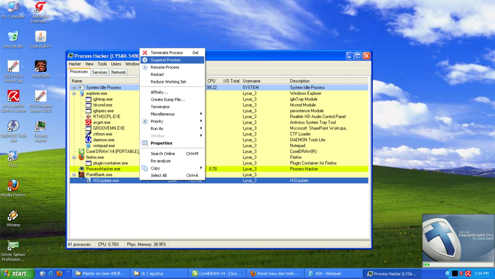
Task: Click the red security shield tray icon
Action: click(461, 273)
